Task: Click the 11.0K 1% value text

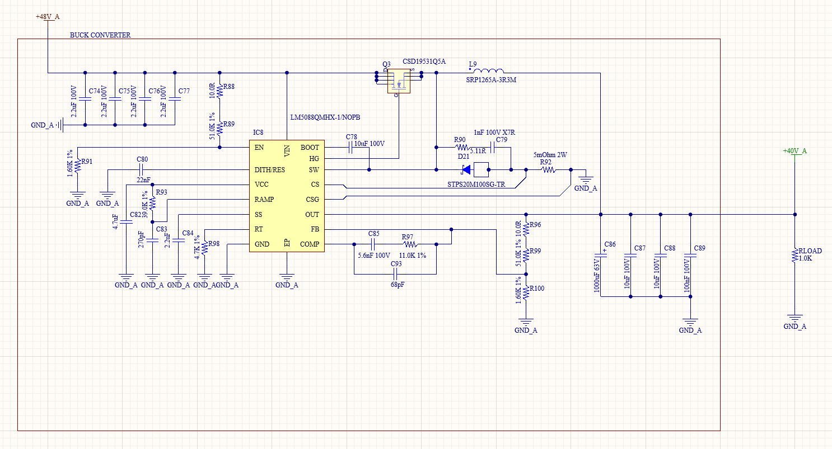Action: click(413, 256)
